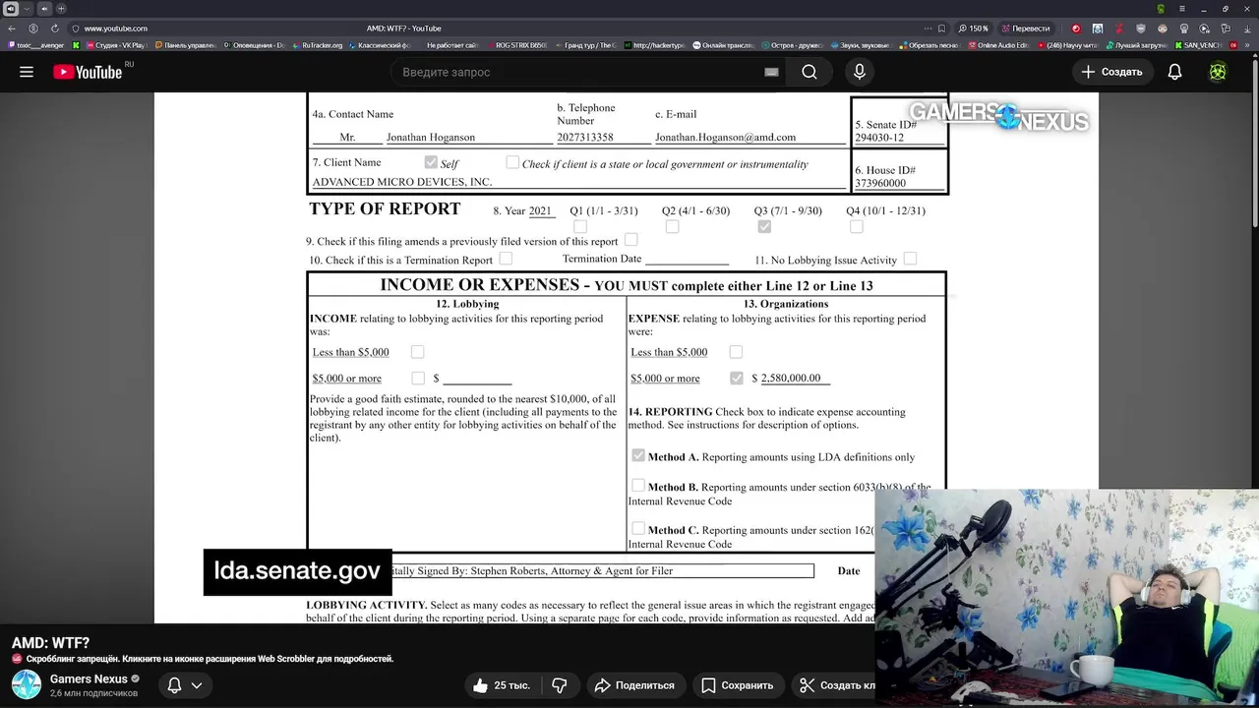Image resolution: width=1259 pixels, height=708 pixels.
Task: Open Gamers Nexus channel name link
Action: 89,679
